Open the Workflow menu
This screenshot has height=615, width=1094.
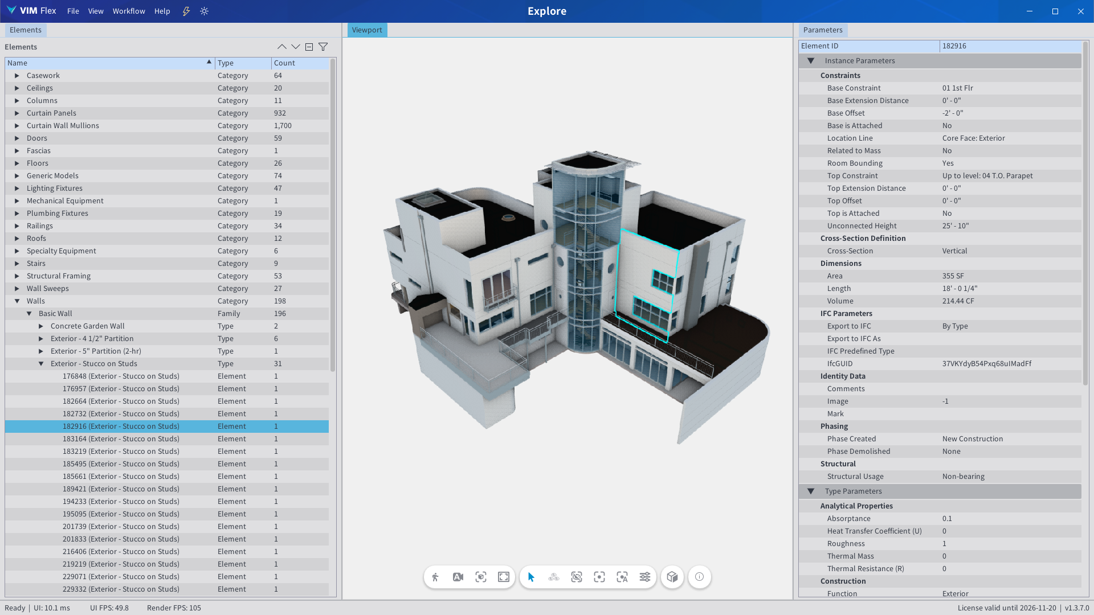(x=129, y=11)
